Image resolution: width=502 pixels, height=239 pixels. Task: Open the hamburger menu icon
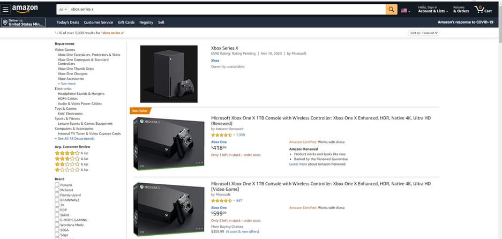(x=5, y=9)
